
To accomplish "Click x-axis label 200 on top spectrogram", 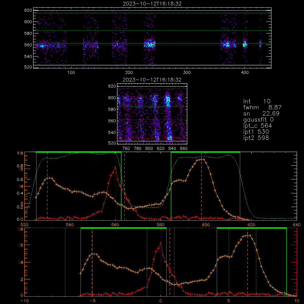I will click(x=129, y=73).
